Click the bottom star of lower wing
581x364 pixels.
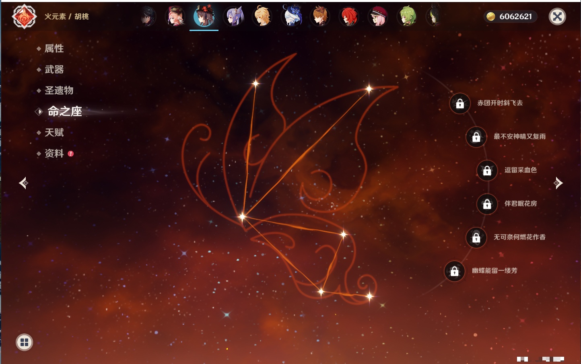(321, 292)
